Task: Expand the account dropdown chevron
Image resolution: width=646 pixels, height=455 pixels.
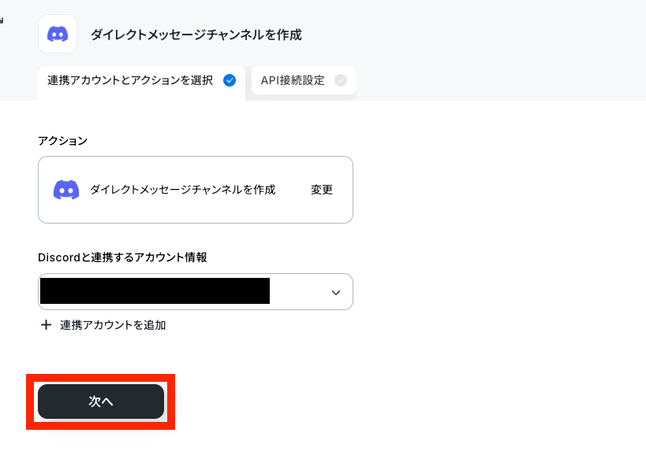Action: [x=336, y=292]
